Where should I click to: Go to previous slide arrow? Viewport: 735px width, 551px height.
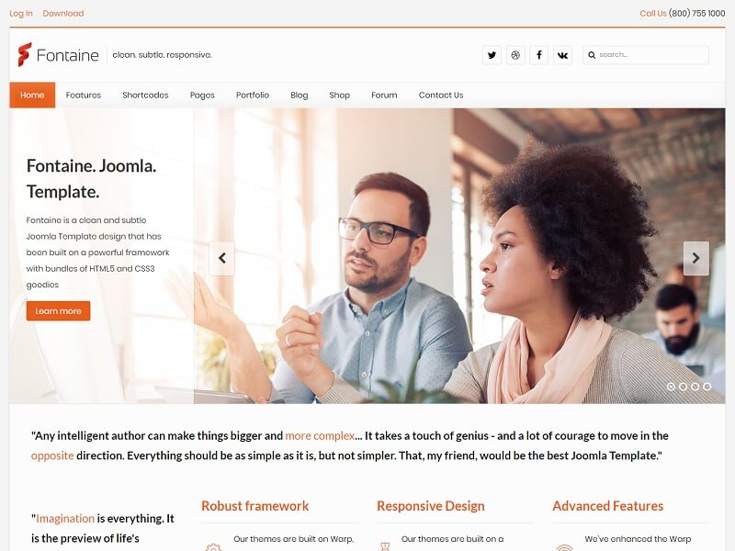point(221,258)
